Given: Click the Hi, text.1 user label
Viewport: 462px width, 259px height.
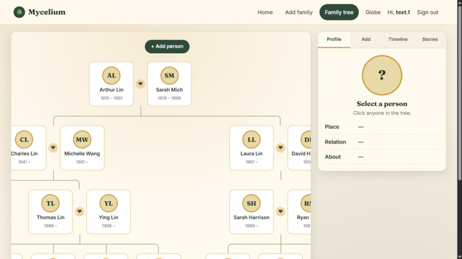Looking at the screenshot, I should point(398,13).
